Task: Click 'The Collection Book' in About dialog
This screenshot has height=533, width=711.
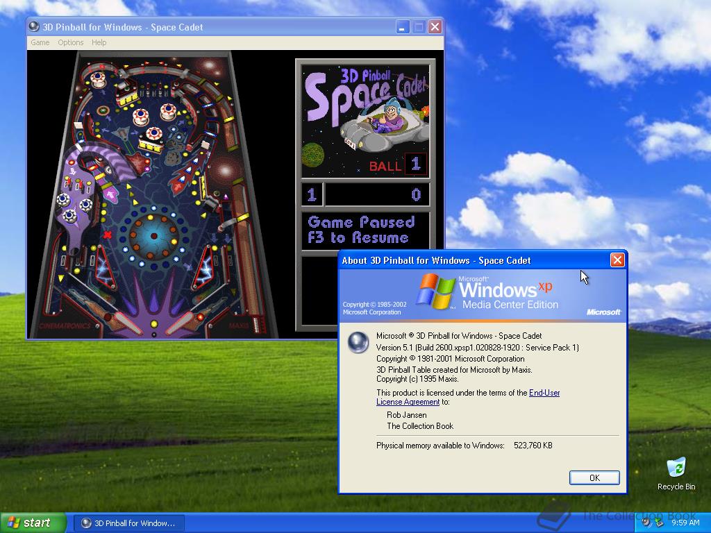Action: pyautogui.click(x=420, y=426)
